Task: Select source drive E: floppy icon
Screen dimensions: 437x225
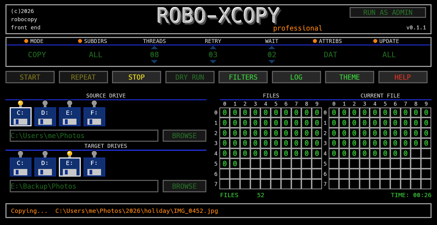Action: [70, 117]
